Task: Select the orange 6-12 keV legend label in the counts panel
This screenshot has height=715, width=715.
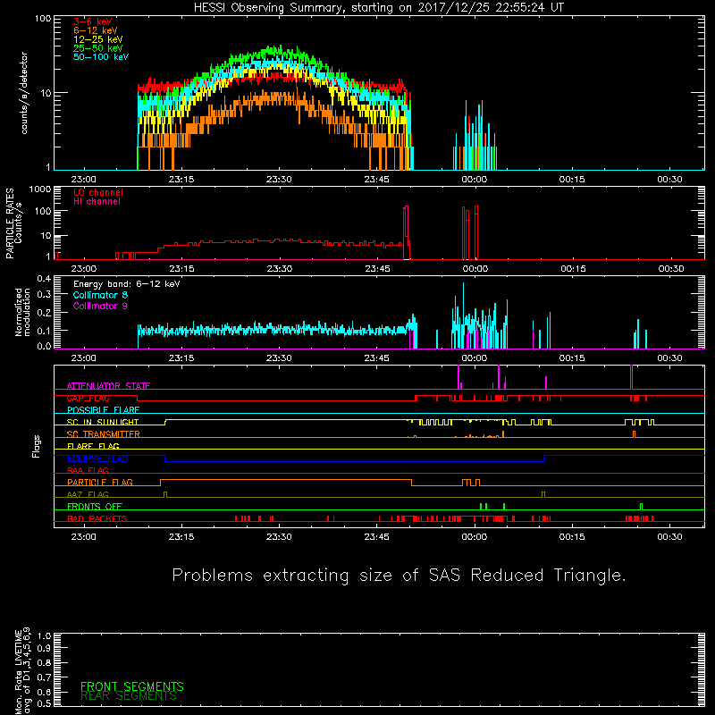Action: pyautogui.click(x=96, y=30)
